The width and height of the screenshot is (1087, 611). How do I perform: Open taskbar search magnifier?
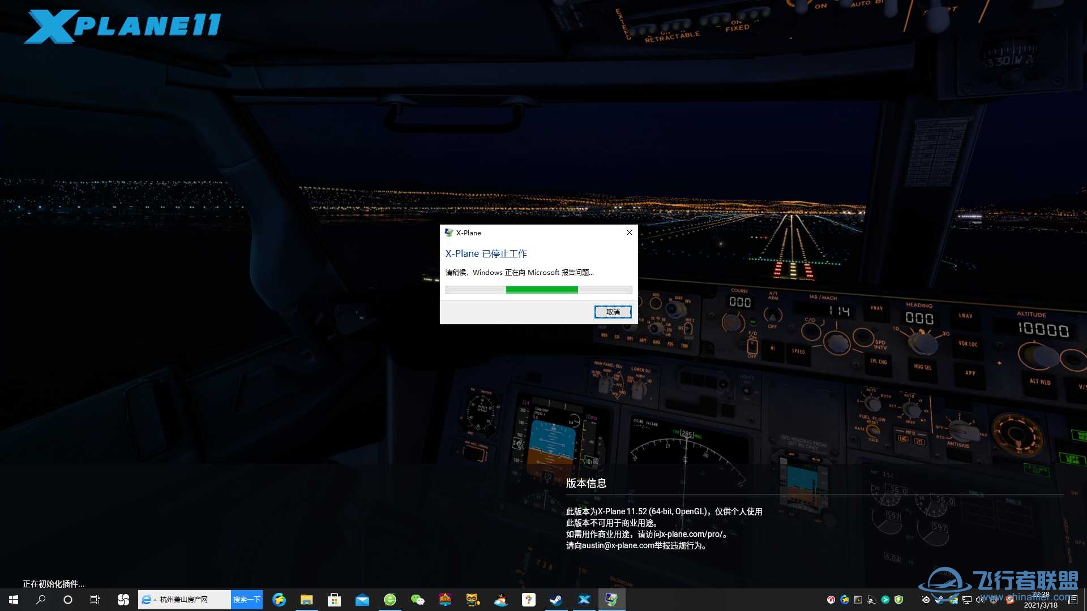pos(41,600)
